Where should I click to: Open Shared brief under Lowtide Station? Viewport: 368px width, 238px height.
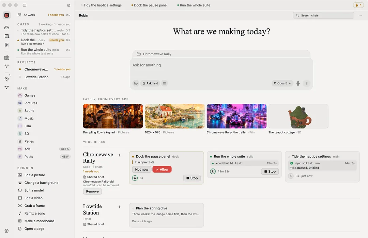(94, 224)
